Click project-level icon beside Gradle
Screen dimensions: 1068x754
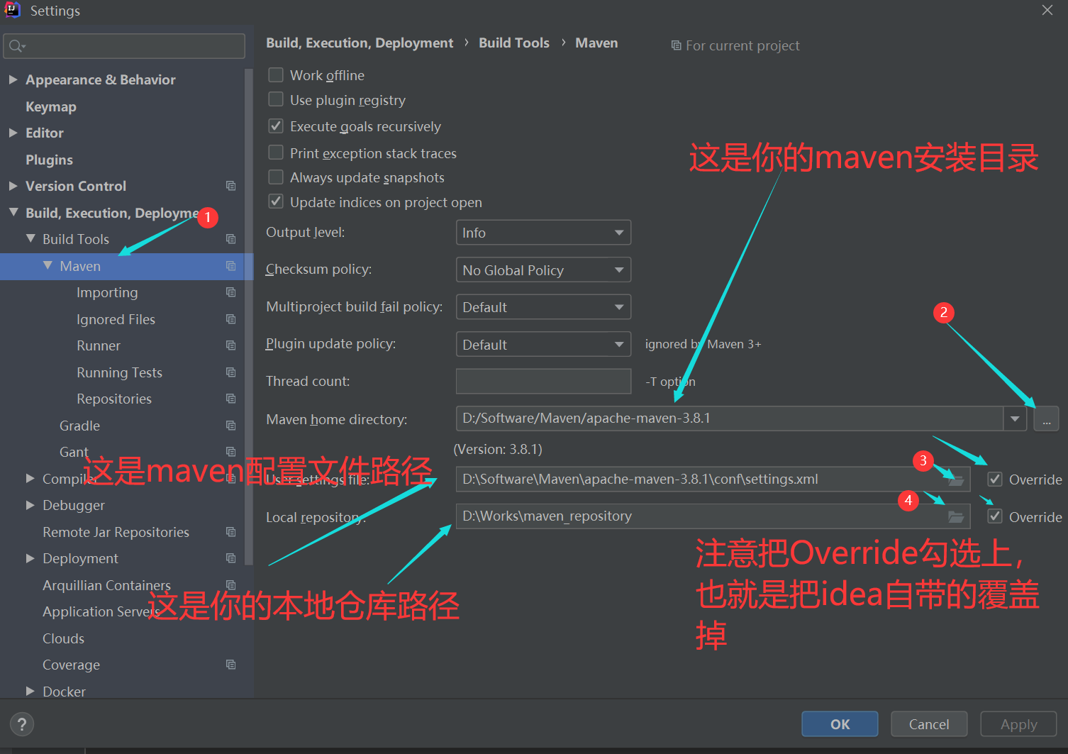coord(230,426)
